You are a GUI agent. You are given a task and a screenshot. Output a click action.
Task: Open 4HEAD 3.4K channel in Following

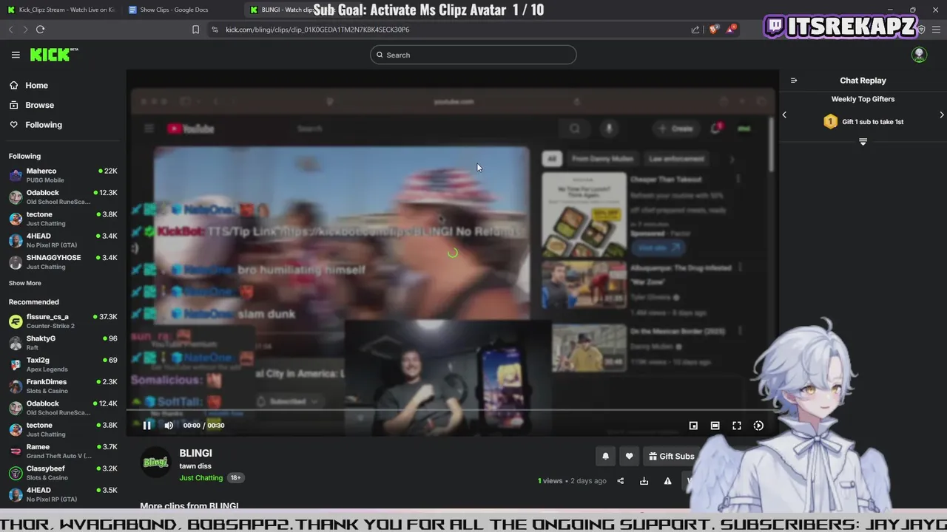tap(63, 240)
